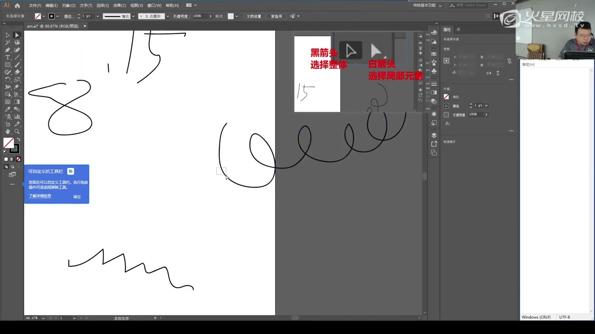Viewport: 595px width, 334px height.
Task: Select the Gradient tool in toolbar
Action: (17, 102)
